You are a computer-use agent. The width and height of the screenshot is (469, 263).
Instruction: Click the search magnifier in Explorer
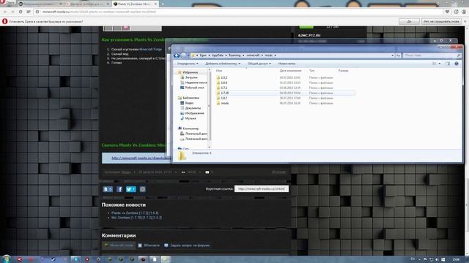pyautogui.click(x=459, y=56)
